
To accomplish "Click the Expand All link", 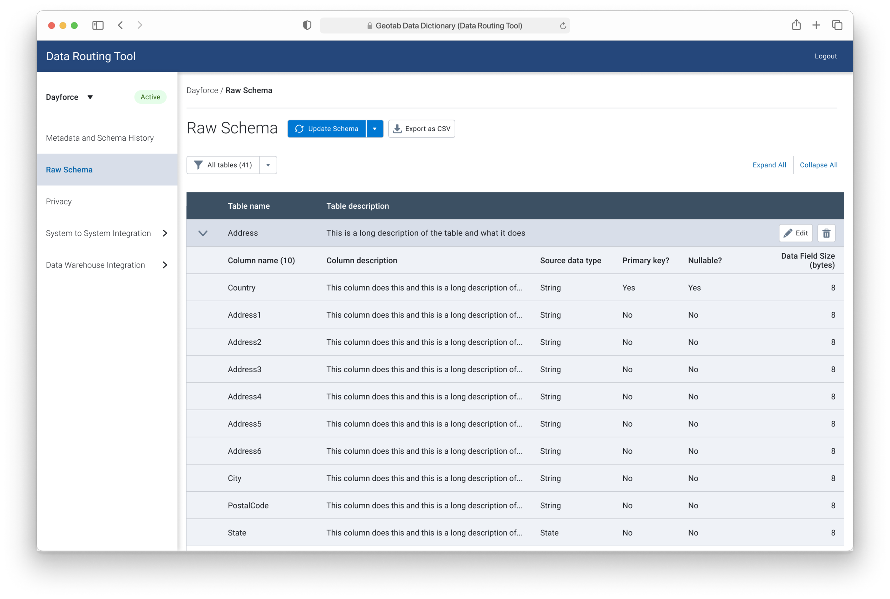I will [769, 165].
